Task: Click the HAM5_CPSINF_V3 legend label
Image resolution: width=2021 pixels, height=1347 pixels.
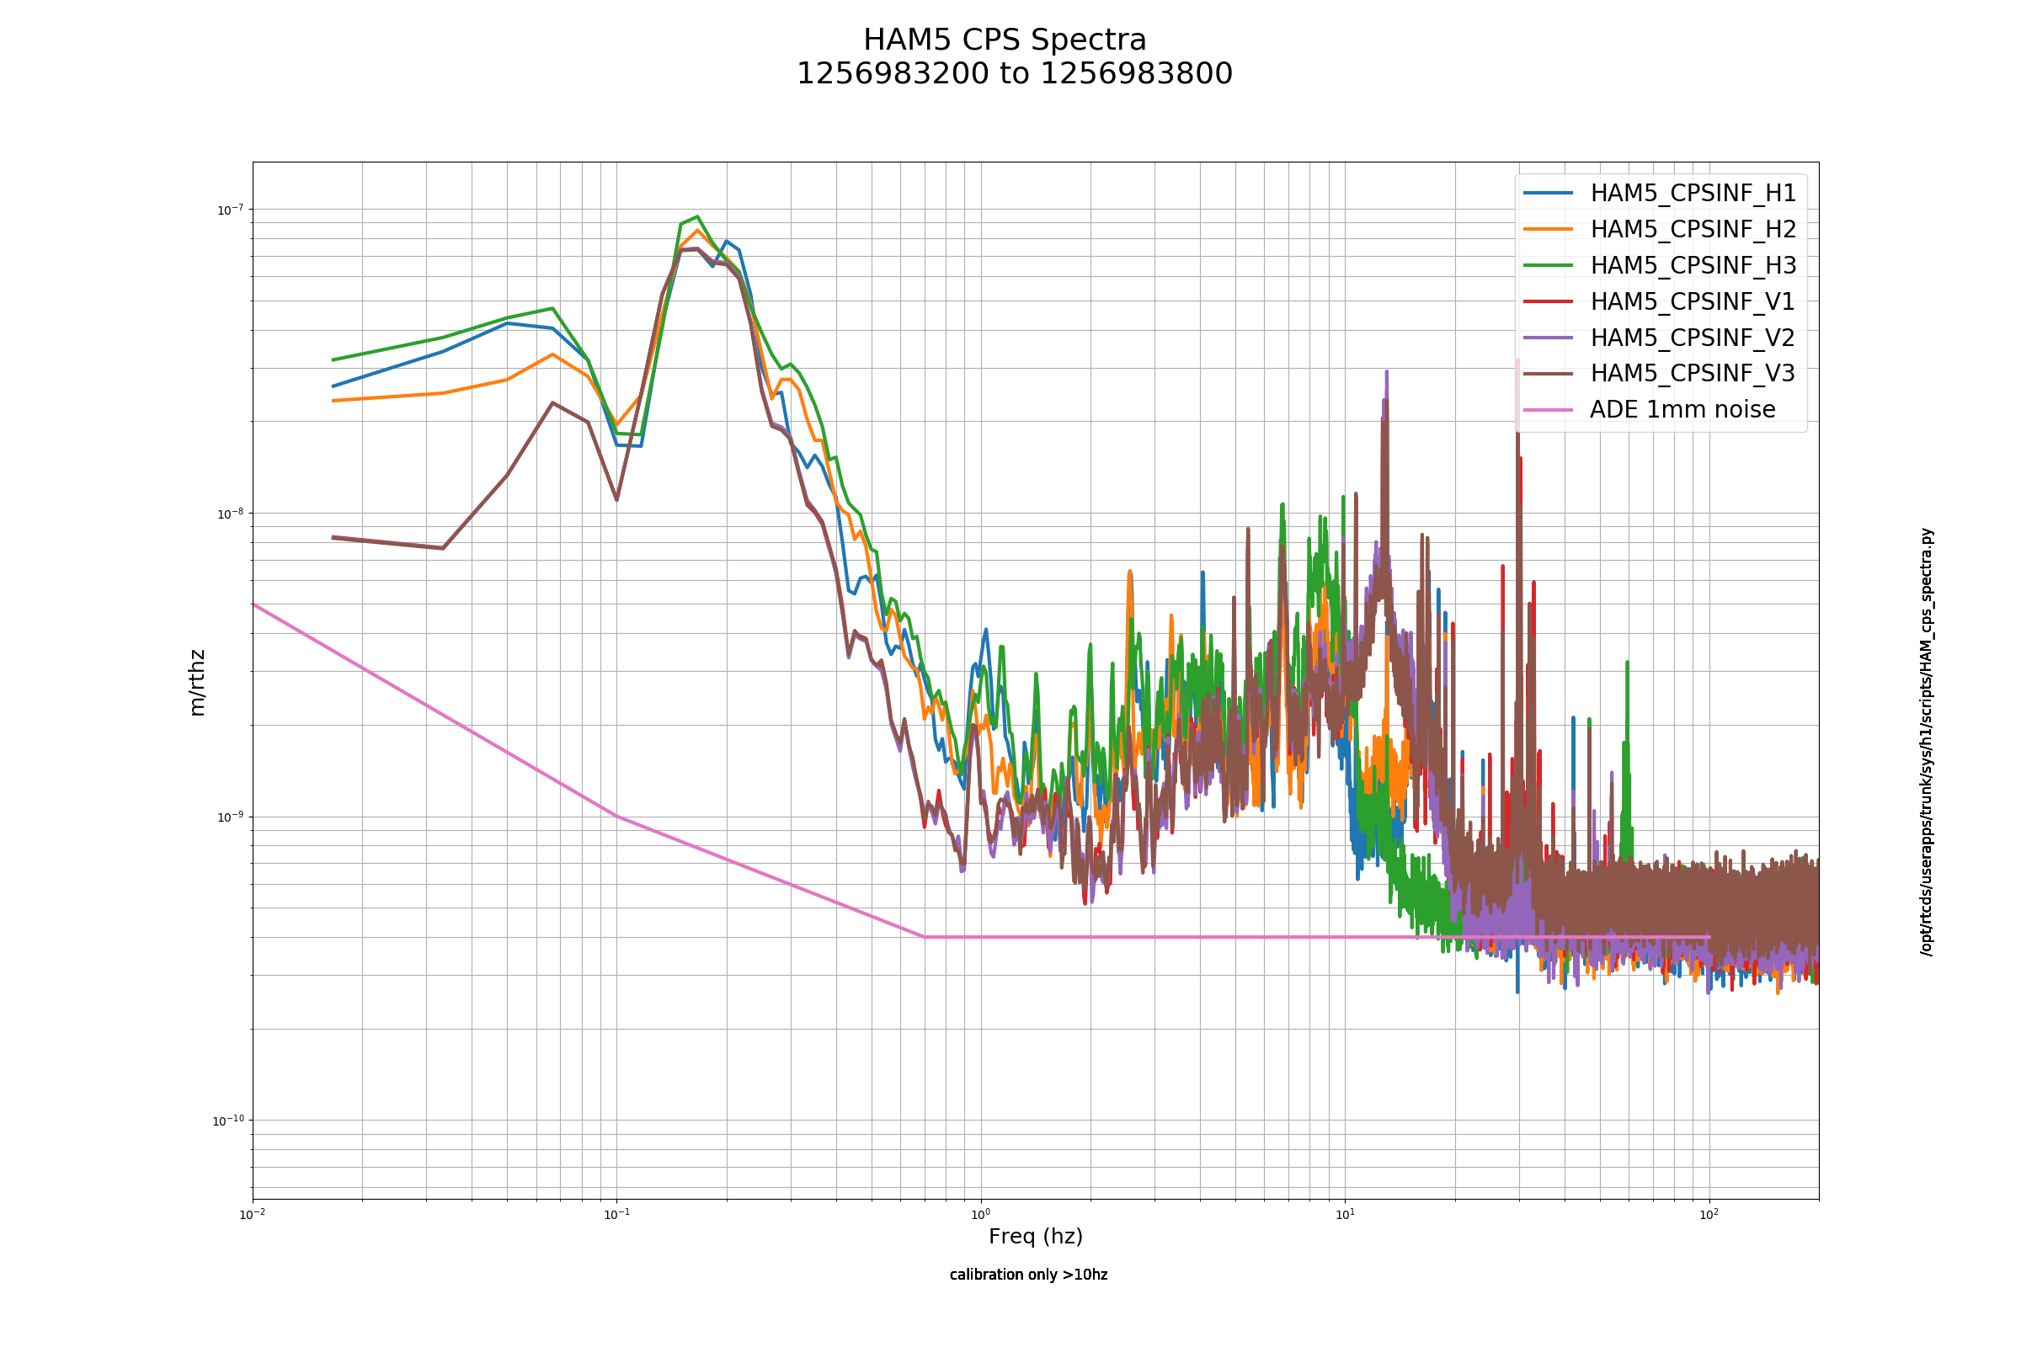Action: click(x=1693, y=373)
